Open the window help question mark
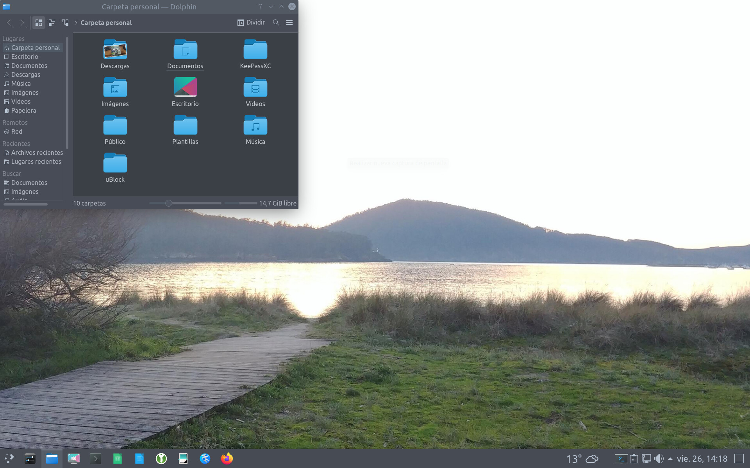Viewport: 750px width, 468px height. [x=260, y=7]
